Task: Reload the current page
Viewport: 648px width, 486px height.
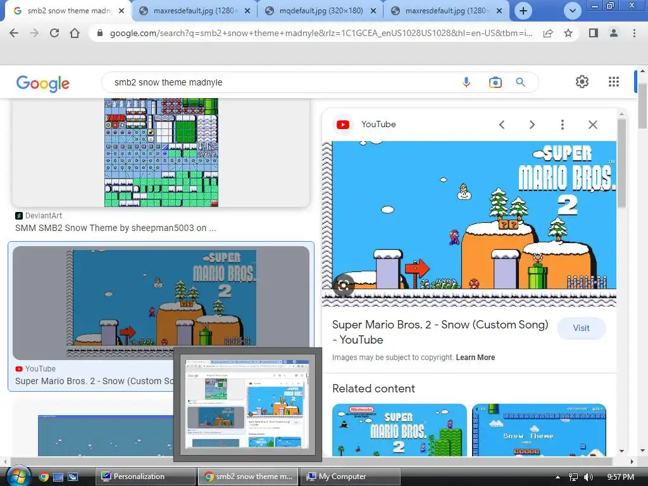Action: click(x=54, y=33)
